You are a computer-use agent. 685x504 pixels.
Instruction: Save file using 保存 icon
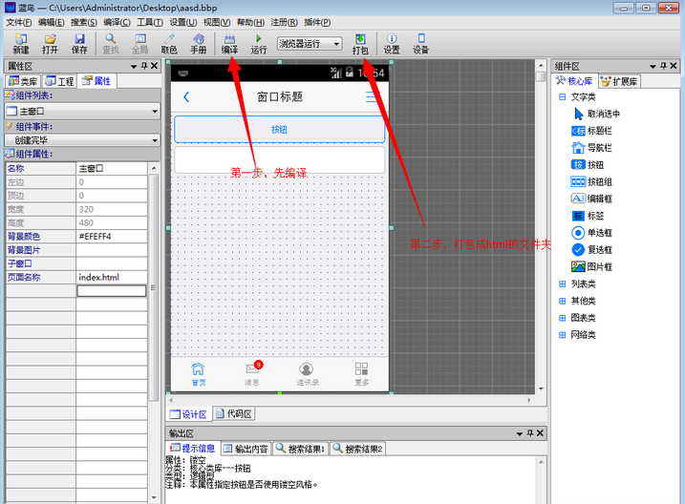[x=79, y=44]
